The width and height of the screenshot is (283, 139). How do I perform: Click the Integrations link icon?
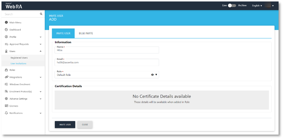(7, 77)
